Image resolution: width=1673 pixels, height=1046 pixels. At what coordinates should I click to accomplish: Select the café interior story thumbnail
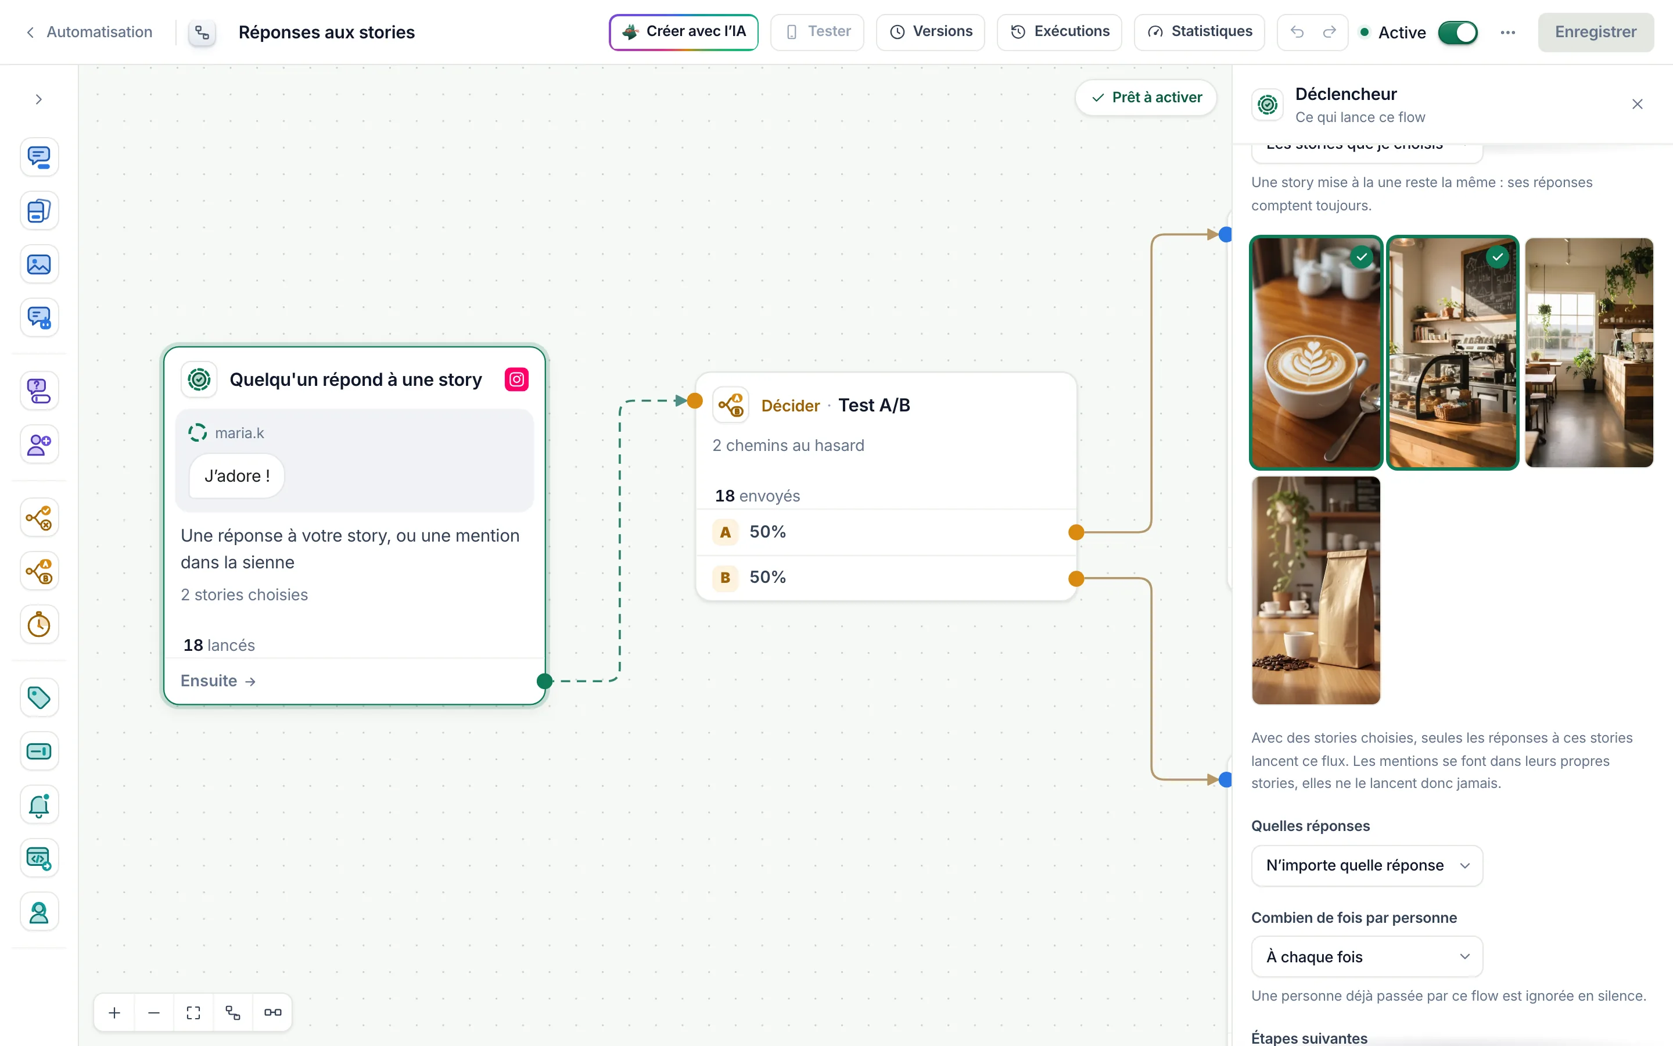pyautogui.click(x=1589, y=352)
